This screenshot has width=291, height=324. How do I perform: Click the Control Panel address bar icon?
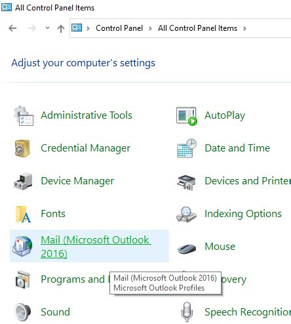[x=77, y=28]
